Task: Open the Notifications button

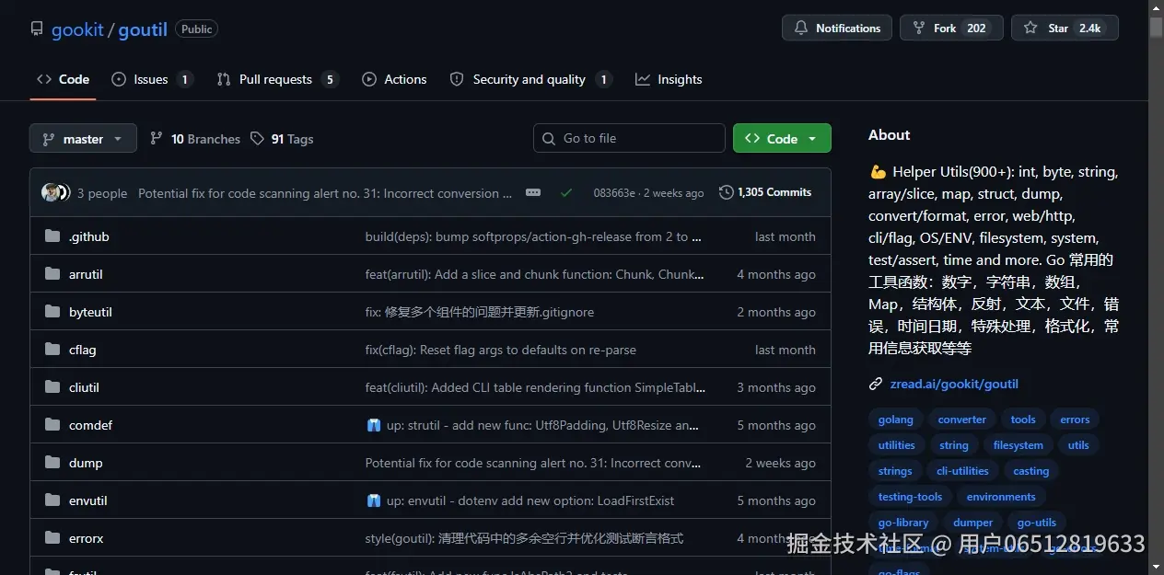Action: (x=837, y=28)
